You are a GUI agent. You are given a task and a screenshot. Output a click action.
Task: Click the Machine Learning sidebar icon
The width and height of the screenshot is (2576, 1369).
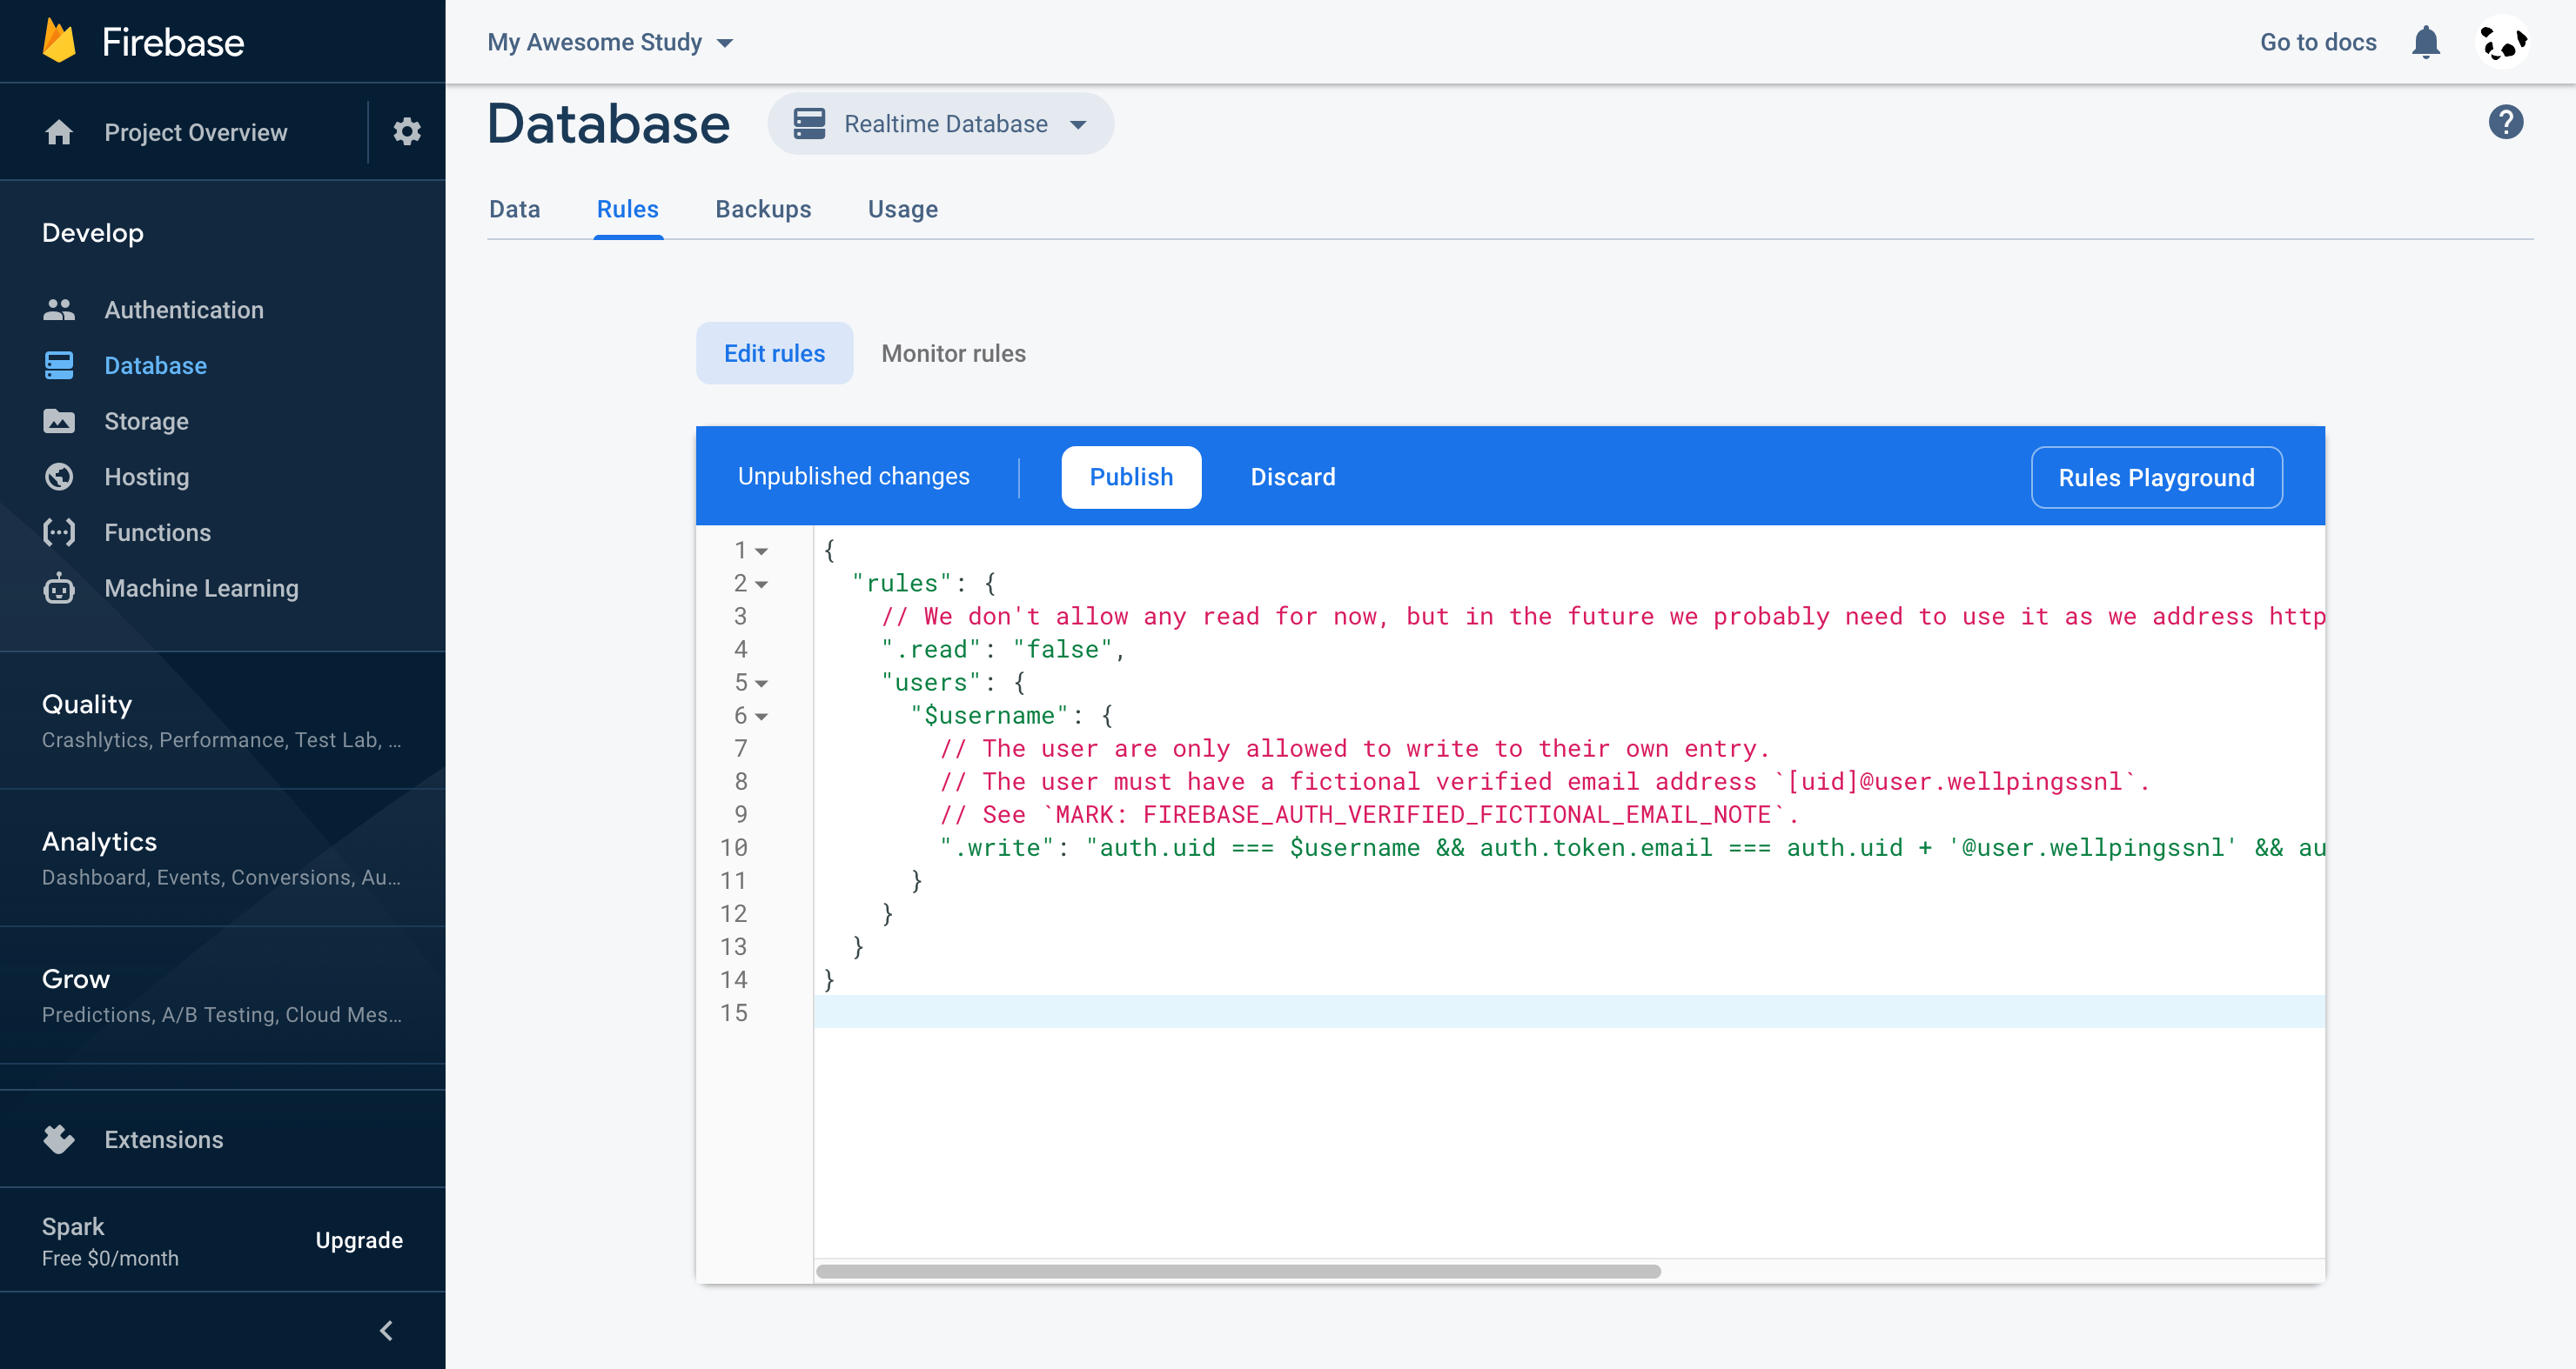[x=58, y=587]
